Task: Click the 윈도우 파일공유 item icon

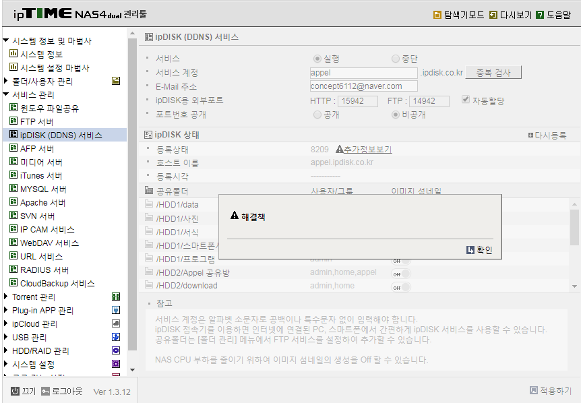Action: (13, 107)
